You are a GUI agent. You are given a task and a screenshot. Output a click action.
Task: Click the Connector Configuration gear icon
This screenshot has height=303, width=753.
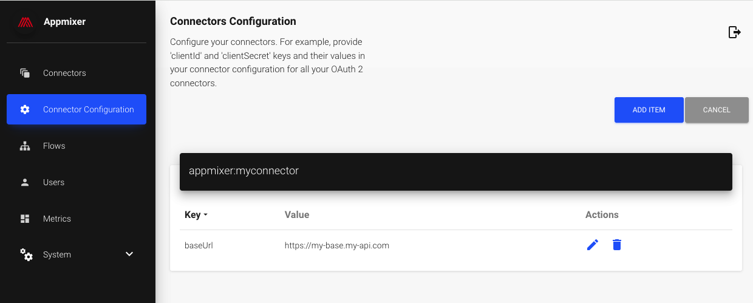25,109
